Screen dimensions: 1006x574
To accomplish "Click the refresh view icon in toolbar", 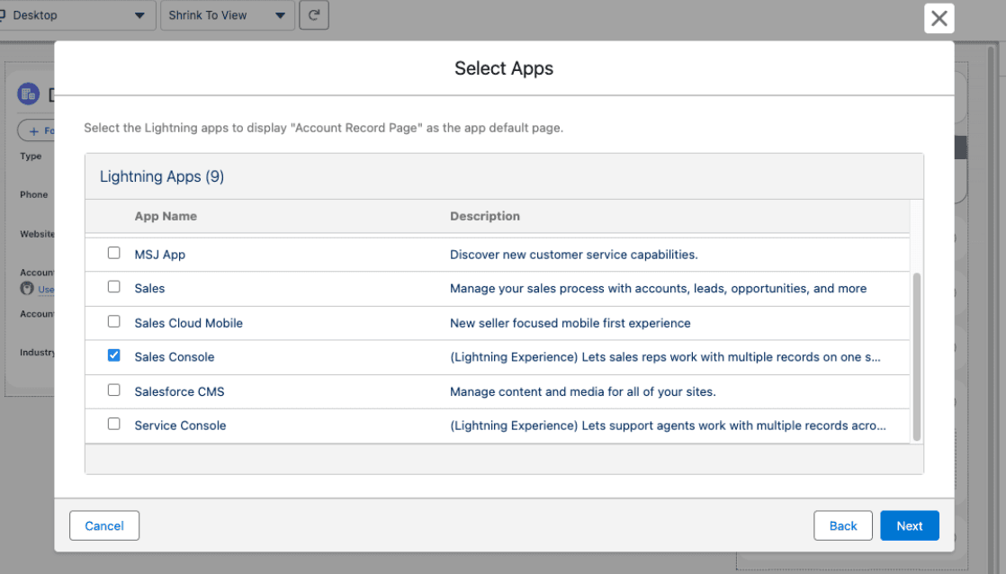I will point(314,15).
